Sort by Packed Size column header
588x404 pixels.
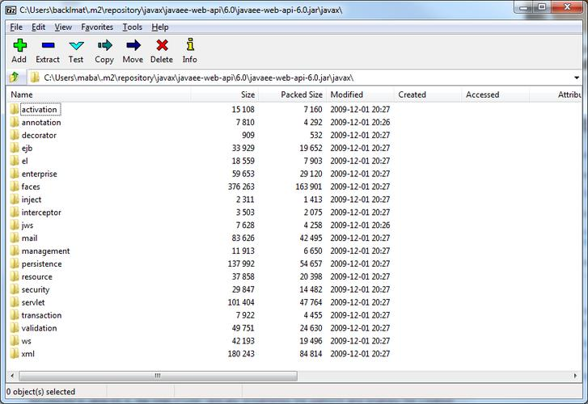[293, 95]
